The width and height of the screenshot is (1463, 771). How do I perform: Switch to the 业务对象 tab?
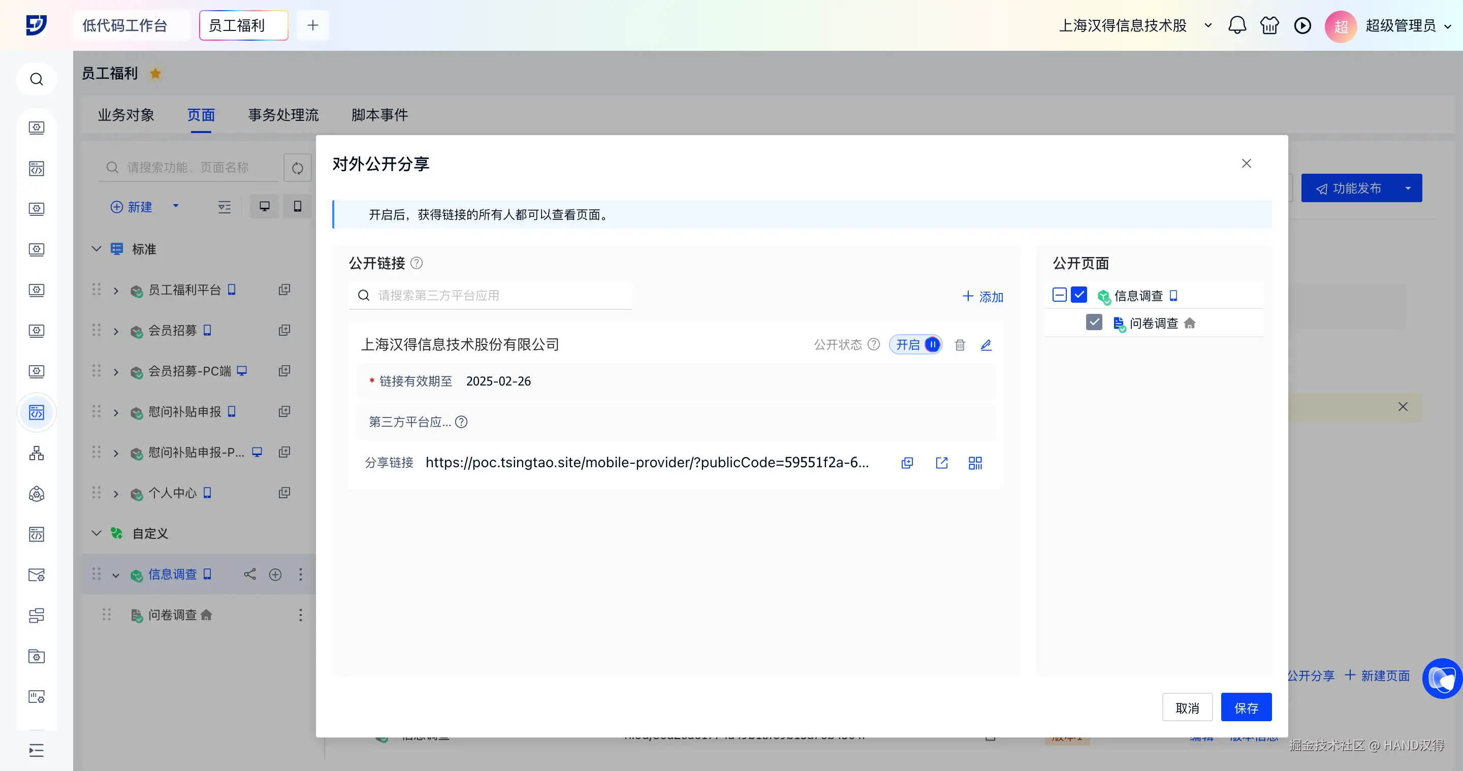point(126,115)
